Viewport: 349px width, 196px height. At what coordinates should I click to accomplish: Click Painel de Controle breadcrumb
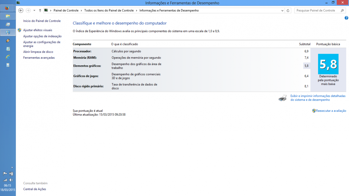[66, 10]
